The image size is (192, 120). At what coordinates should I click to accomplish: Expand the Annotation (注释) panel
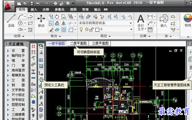click(x=145, y=36)
